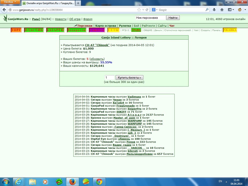The width and height of the screenshot is (248, 186).
Task: Open Рулетка menu item
Action: (125, 26)
